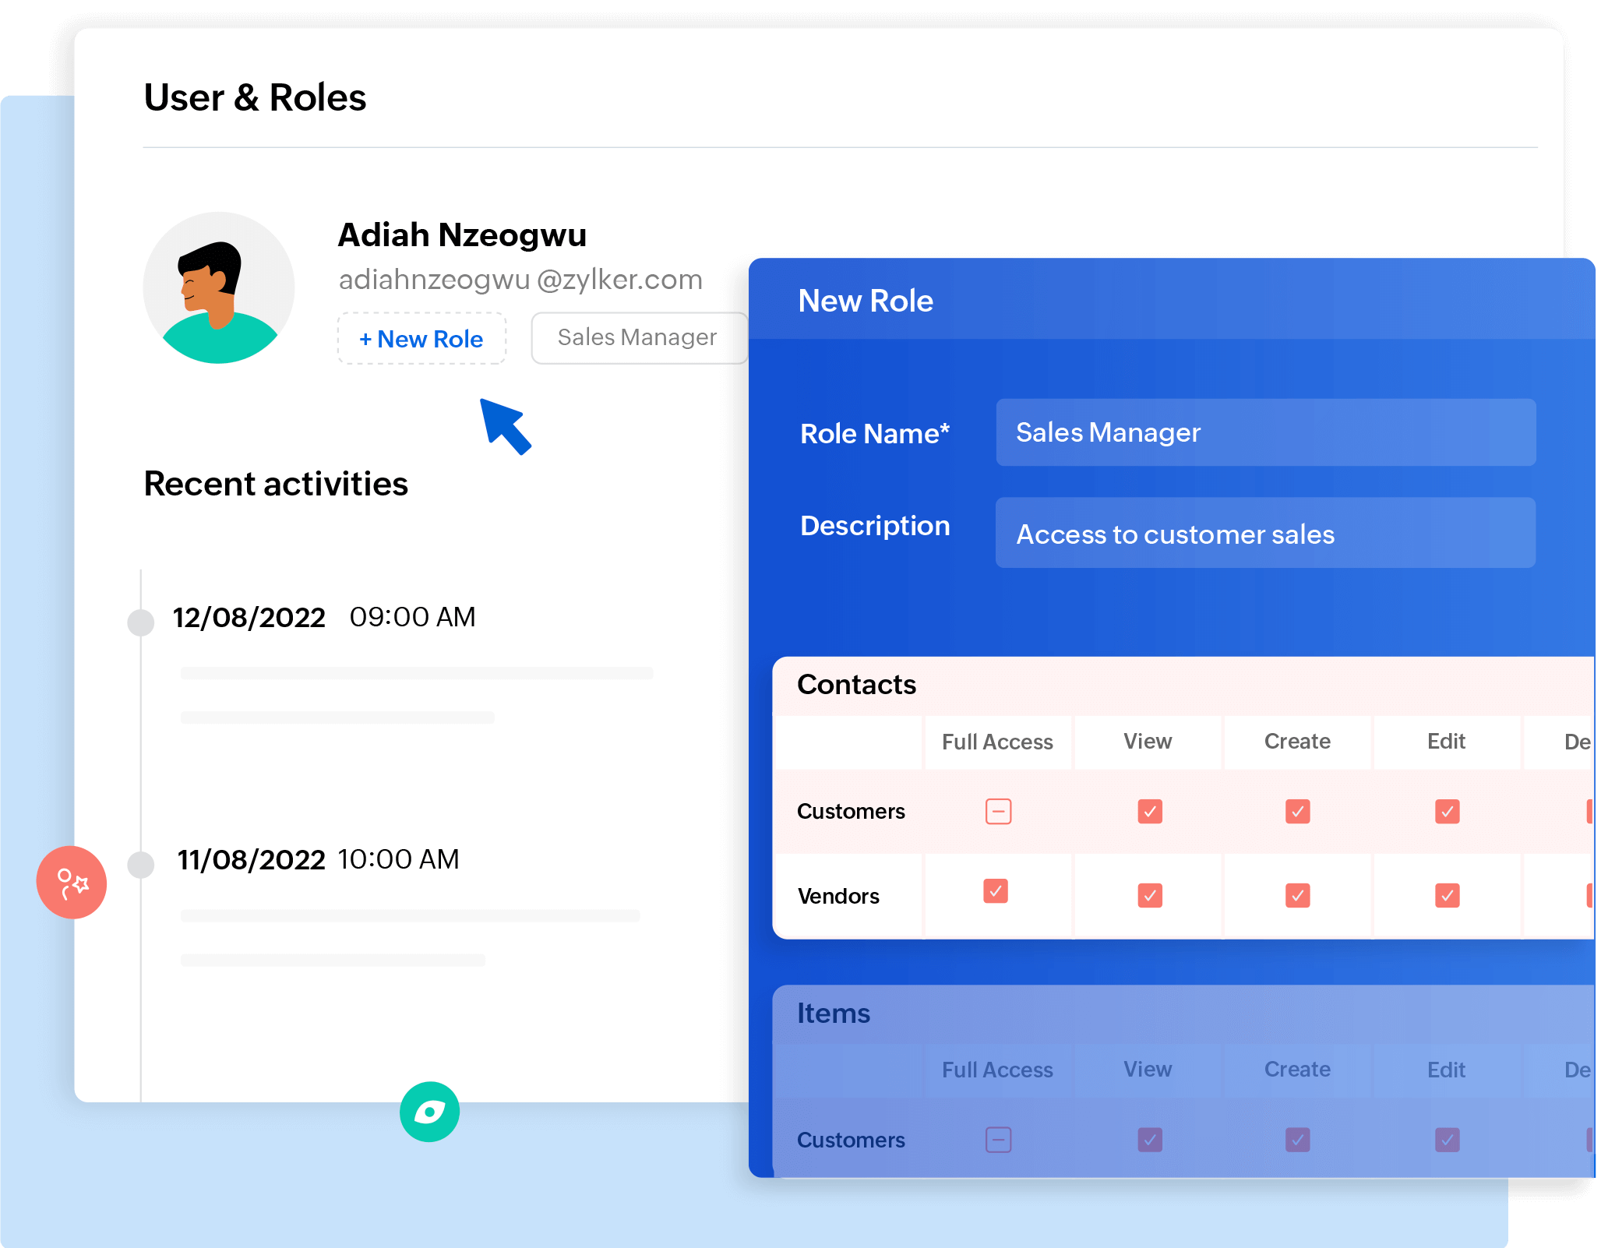
Task: Uncheck Create permission for Contacts Customers
Action: point(1297,811)
